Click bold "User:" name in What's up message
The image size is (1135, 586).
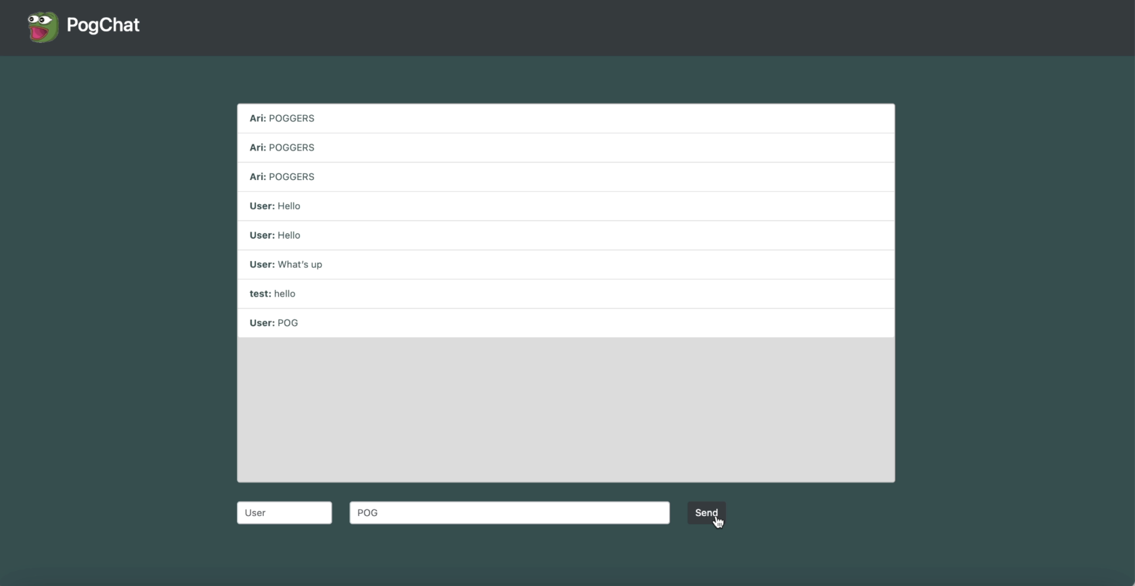click(x=262, y=265)
